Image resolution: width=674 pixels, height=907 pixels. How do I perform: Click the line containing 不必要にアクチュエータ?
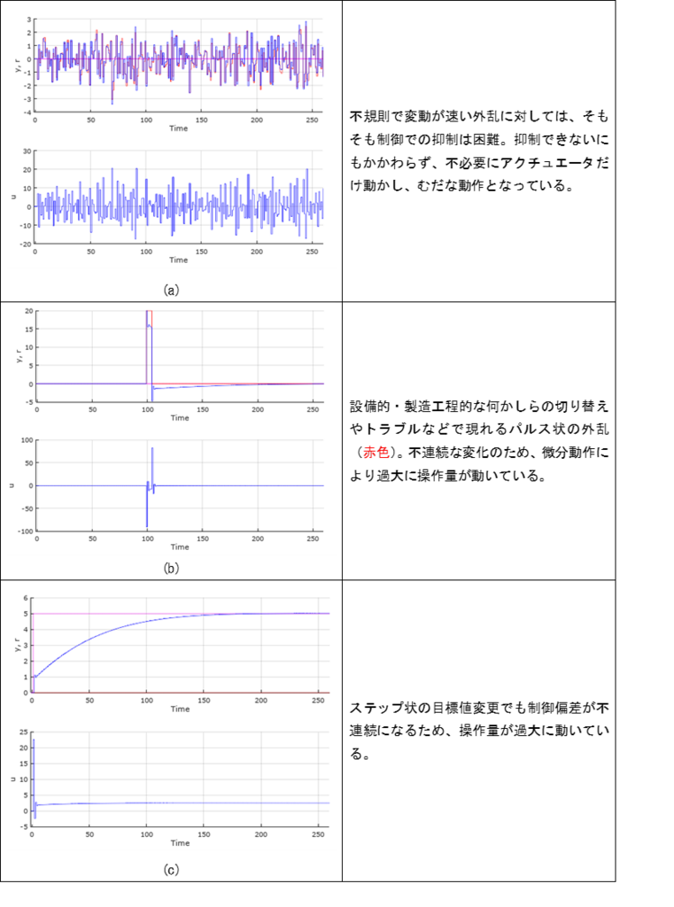(479, 163)
